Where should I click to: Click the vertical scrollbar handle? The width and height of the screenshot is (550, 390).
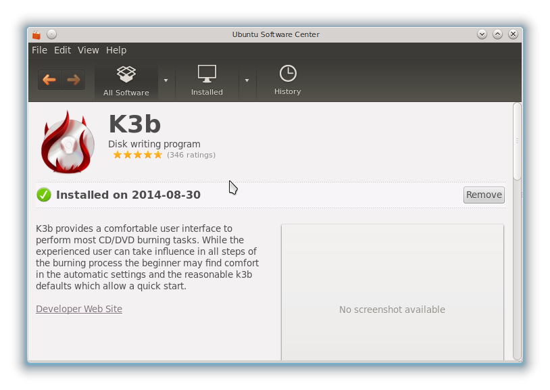pyautogui.click(x=517, y=141)
